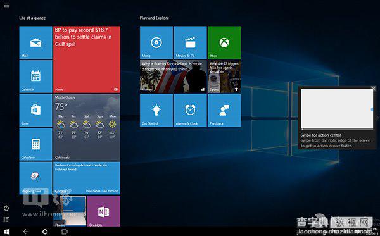Open the Calendar tile
The width and height of the screenshot is (380, 236).
tap(35, 77)
